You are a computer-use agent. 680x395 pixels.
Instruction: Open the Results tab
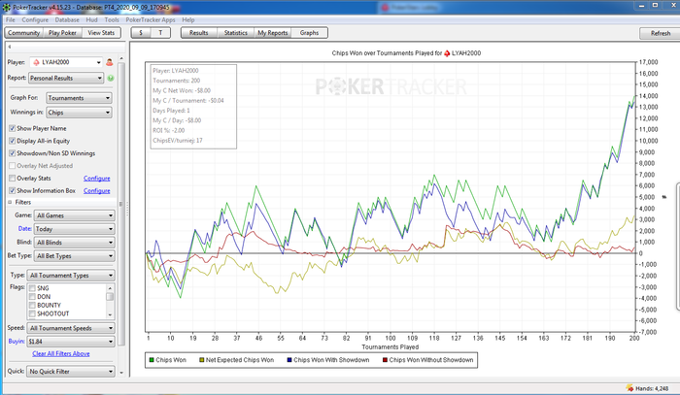coord(198,33)
